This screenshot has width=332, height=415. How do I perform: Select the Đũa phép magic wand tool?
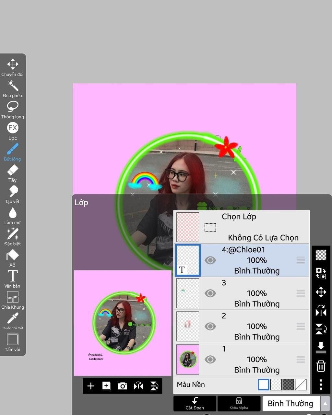coord(13,89)
